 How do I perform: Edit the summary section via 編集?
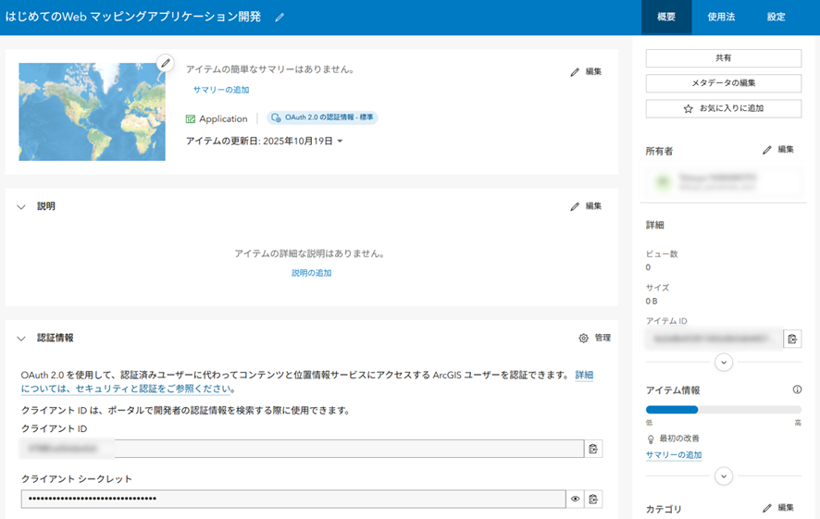tap(586, 71)
